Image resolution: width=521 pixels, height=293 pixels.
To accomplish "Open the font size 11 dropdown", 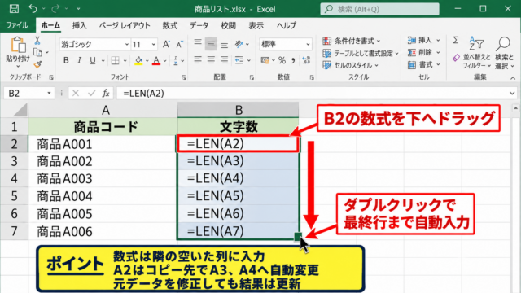I will pyautogui.click(x=153, y=44).
